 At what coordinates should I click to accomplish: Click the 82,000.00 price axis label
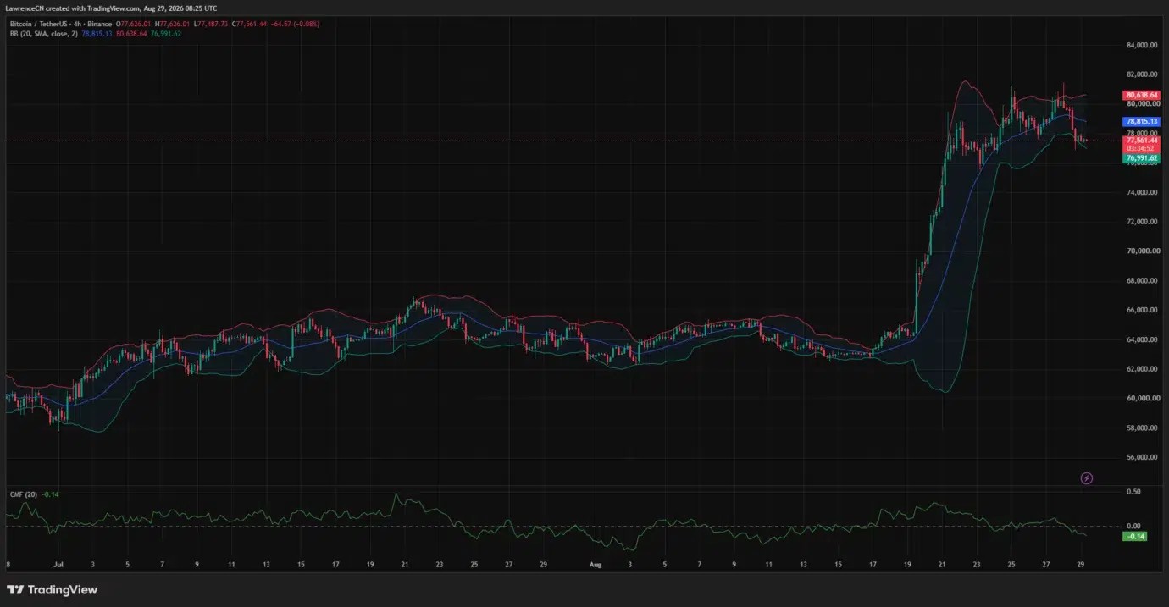click(1142, 74)
